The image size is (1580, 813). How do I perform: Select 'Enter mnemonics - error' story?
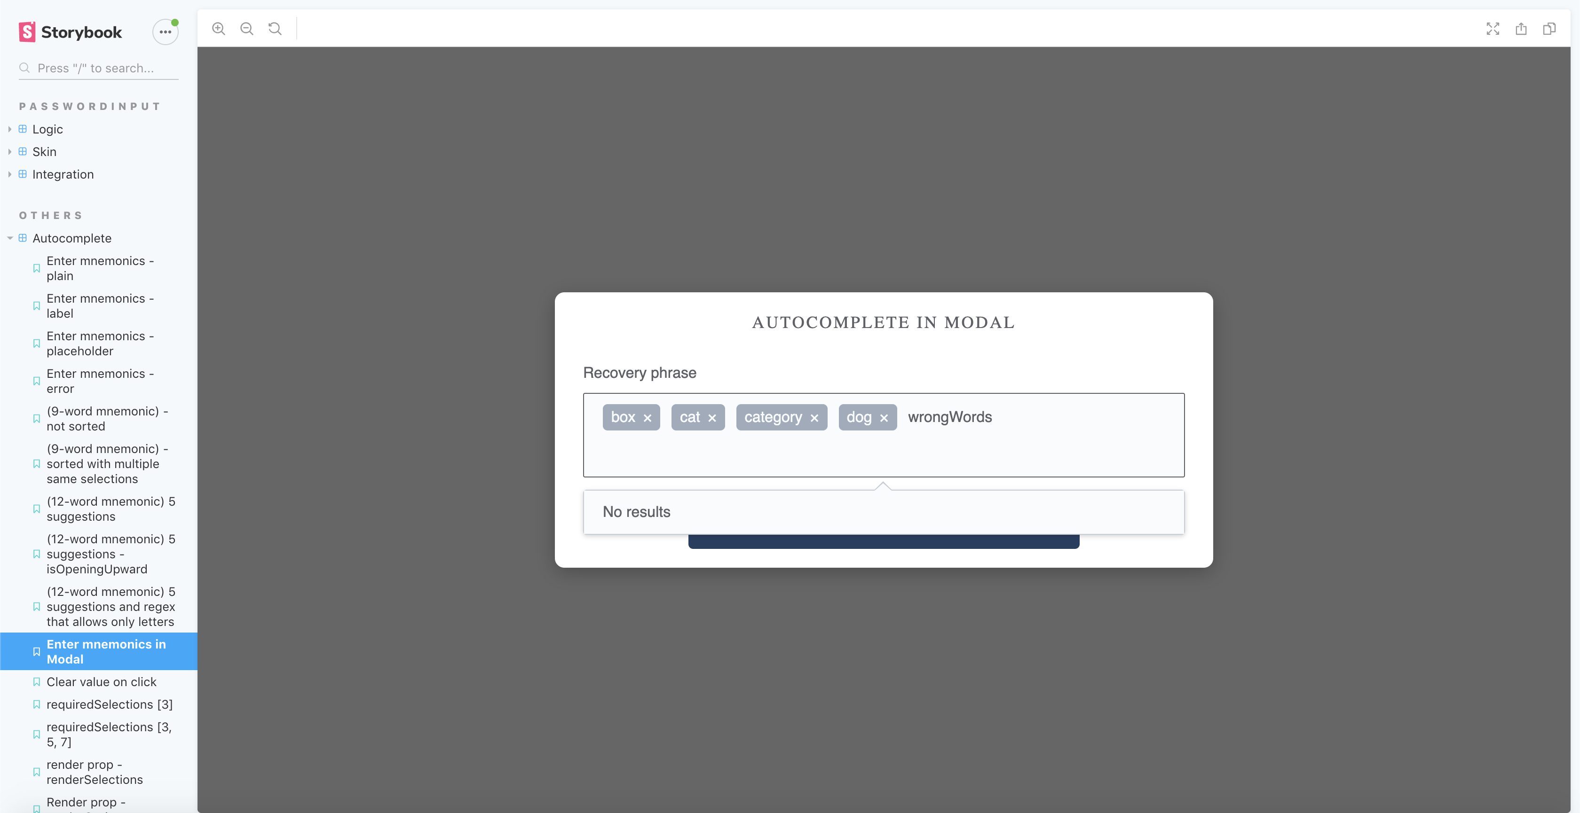(100, 381)
